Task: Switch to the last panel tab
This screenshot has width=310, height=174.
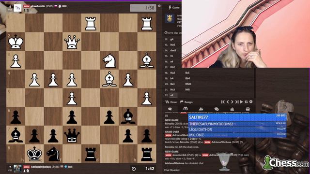Action: [248, 109]
